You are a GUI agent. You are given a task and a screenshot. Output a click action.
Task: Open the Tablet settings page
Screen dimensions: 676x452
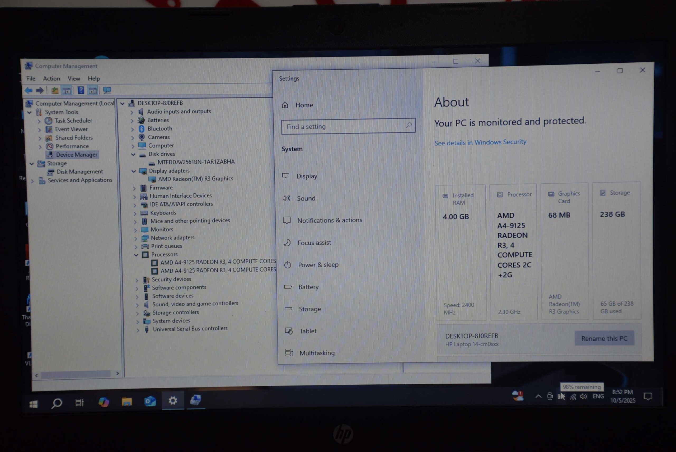308,331
